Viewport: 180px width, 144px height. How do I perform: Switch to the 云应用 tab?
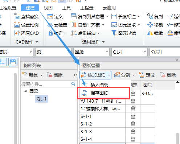109,8
